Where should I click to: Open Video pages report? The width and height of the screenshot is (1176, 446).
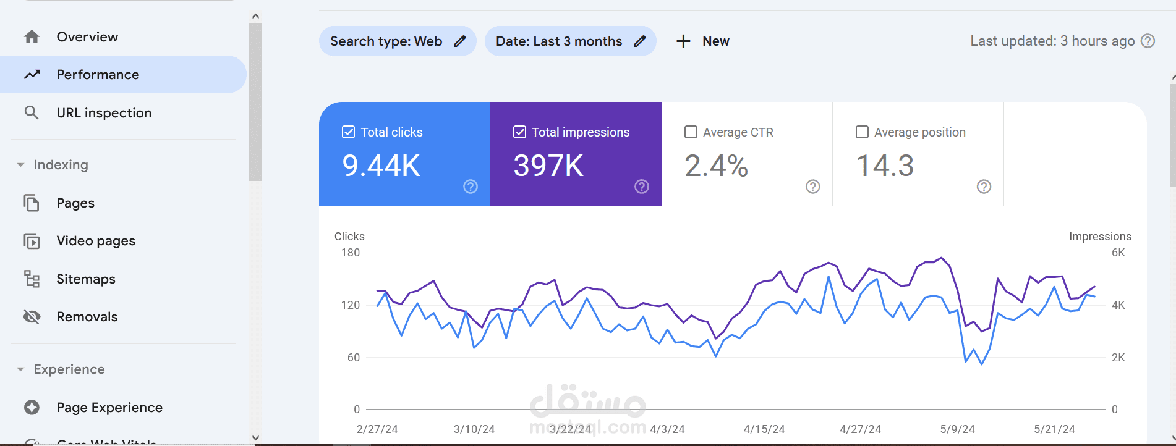tap(124, 241)
